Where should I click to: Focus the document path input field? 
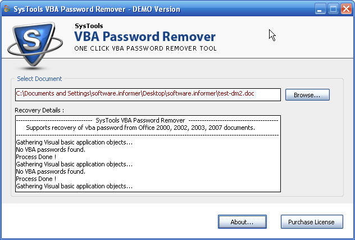coord(148,95)
